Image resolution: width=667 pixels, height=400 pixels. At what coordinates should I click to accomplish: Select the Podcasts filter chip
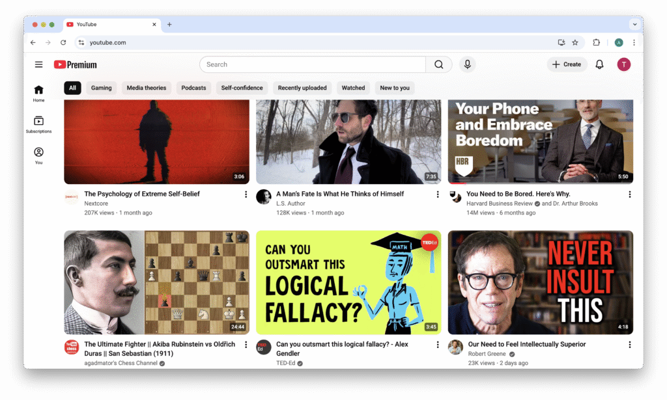193,88
